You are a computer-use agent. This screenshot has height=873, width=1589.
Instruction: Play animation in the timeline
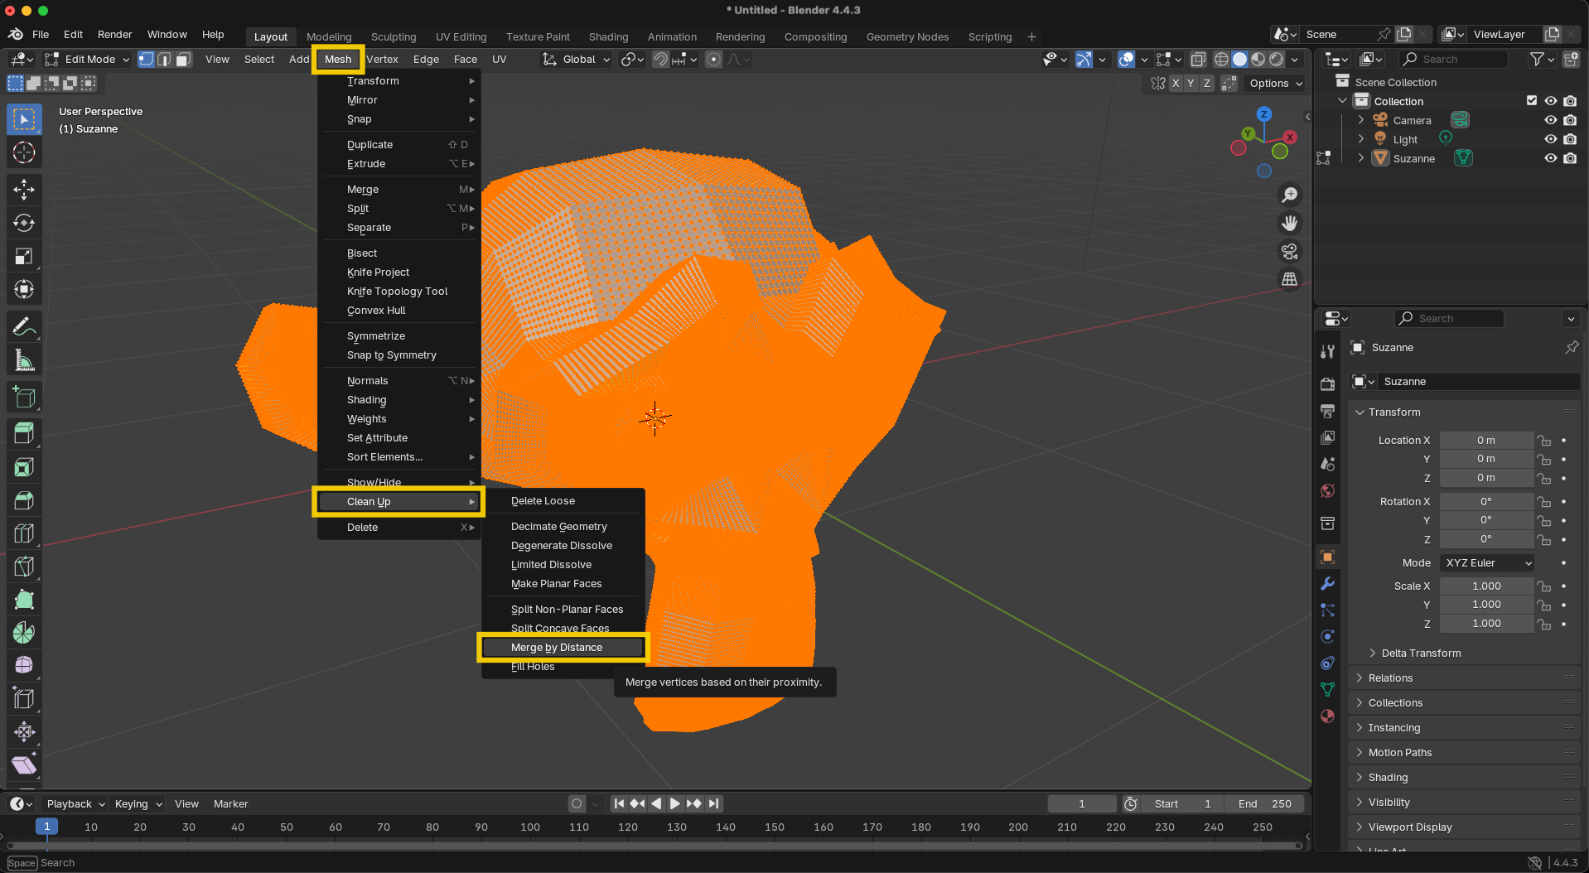674,803
